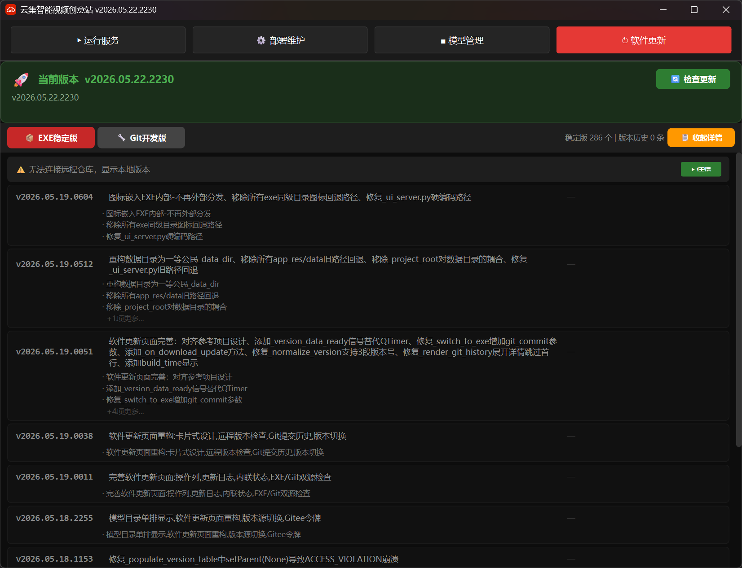This screenshot has width=742, height=568.
Task: Select the red 软件更新 tab
Action: tap(644, 40)
